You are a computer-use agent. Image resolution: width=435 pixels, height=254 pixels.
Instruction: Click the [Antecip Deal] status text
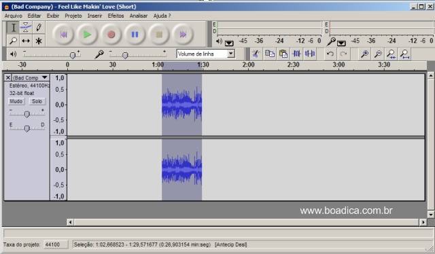(x=231, y=244)
